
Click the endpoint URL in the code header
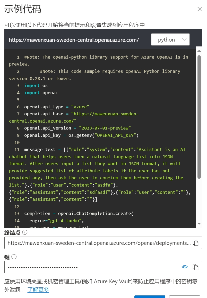(74, 40)
